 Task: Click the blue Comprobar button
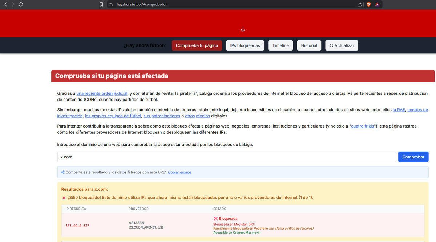413,157
